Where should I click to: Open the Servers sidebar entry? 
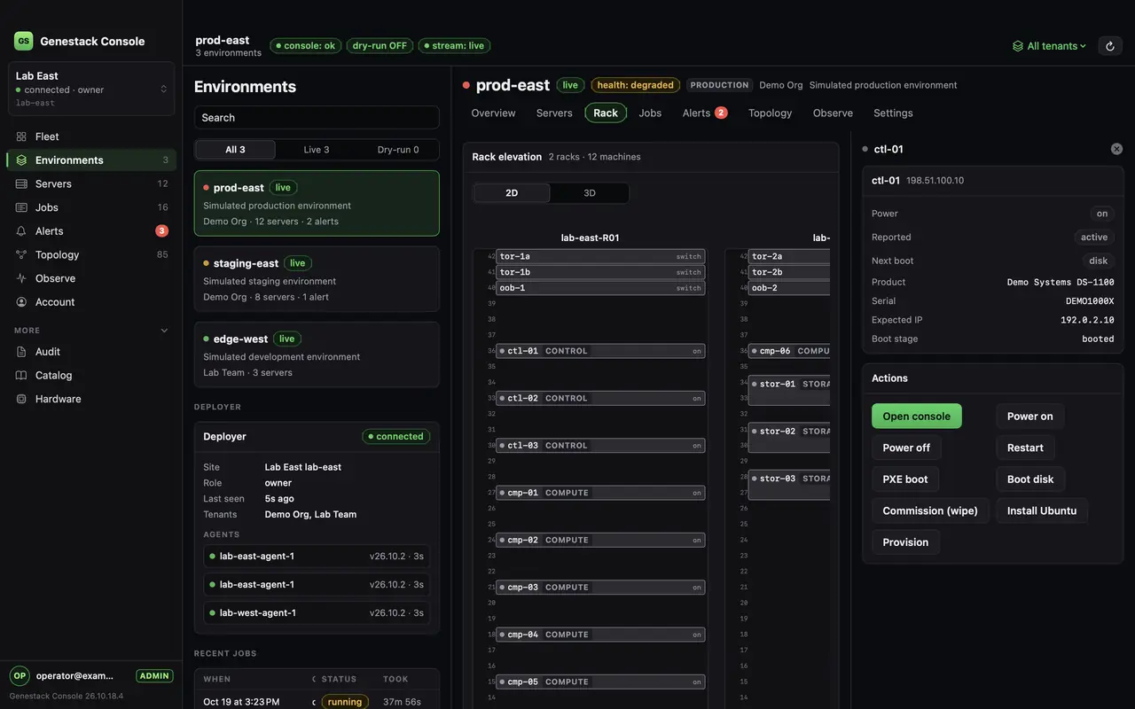click(x=91, y=183)
